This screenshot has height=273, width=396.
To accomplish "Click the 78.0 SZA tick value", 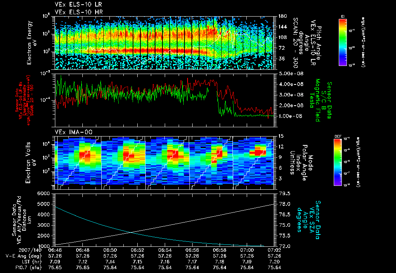I will [x=284, y=204].
